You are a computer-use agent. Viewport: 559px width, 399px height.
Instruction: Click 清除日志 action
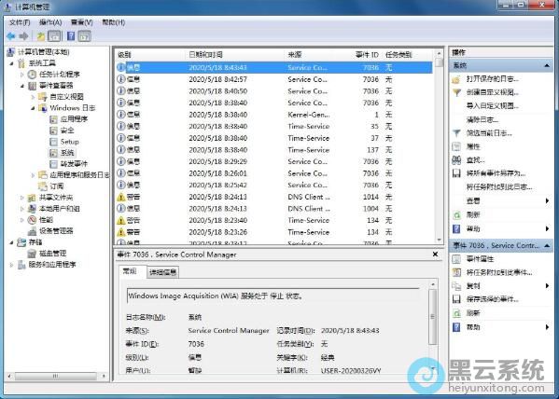tap(482, 119)
